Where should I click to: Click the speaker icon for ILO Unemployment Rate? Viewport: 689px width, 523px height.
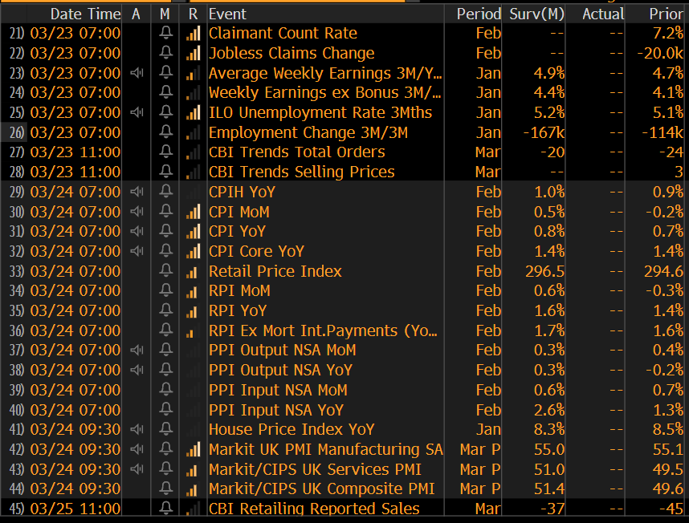137,112
